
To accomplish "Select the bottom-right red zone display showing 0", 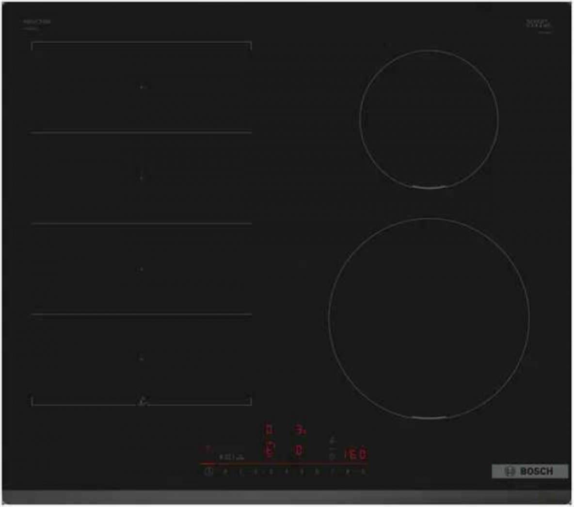I will tap(300, 451).
